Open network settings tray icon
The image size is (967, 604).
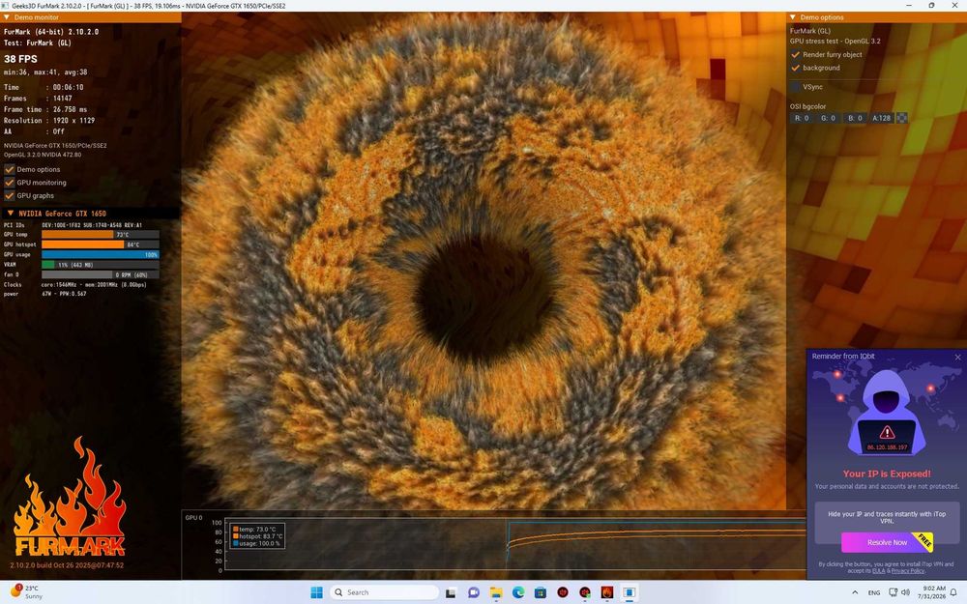click(x=893, y=592)
